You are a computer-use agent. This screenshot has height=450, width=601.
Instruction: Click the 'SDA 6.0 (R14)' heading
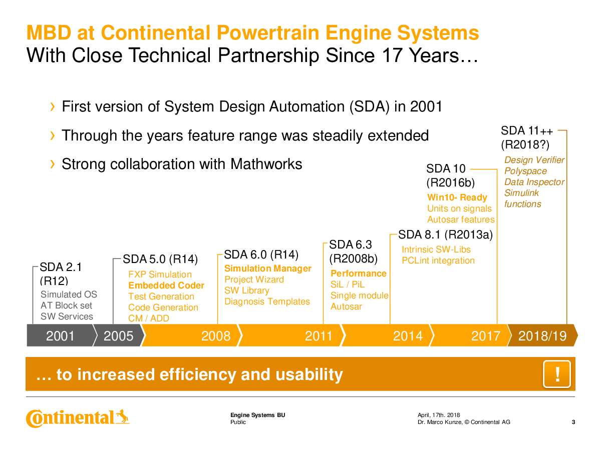coord(261,255)
